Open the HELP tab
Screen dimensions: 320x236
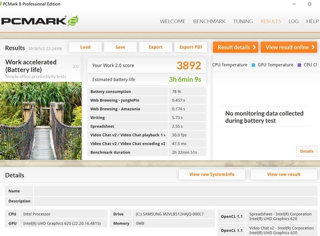pos(312,21)
